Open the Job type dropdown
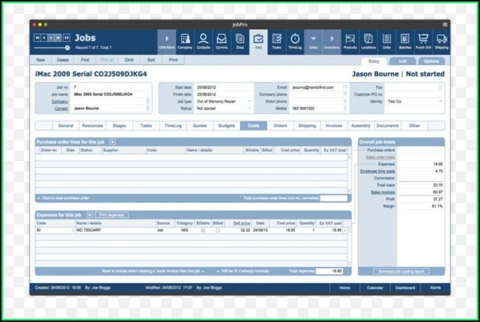Image resolution: width=480 pixels, height=322 pixels. (250, 101)
